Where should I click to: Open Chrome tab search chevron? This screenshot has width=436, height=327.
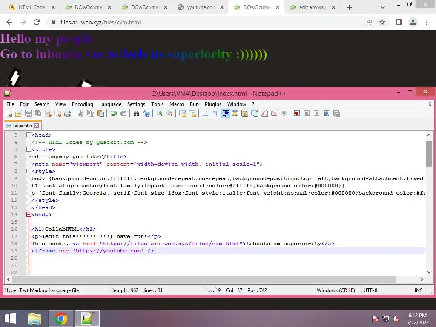point(383,7)
